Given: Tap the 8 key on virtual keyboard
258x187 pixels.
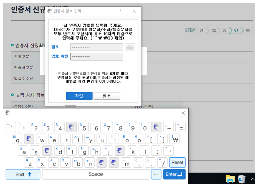Looking at the screenshot, I should coord(120,127).
